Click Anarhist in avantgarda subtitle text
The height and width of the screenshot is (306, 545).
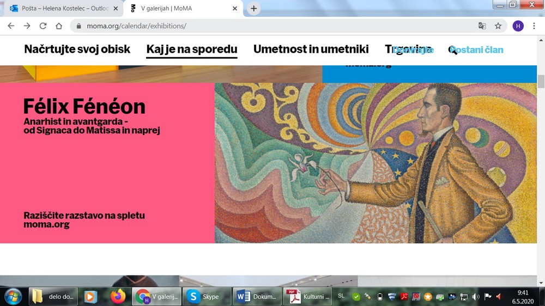coord(92,126)
